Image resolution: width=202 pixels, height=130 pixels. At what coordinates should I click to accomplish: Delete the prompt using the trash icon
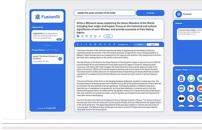(x=87, y=36)
